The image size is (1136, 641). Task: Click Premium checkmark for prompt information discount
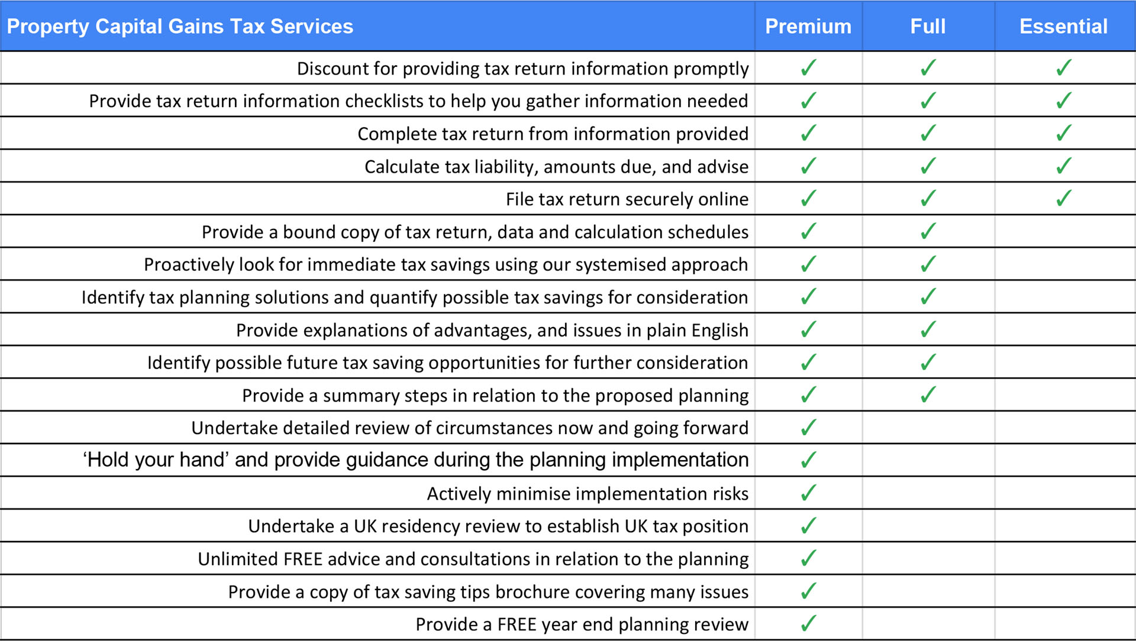pos(808,68)
